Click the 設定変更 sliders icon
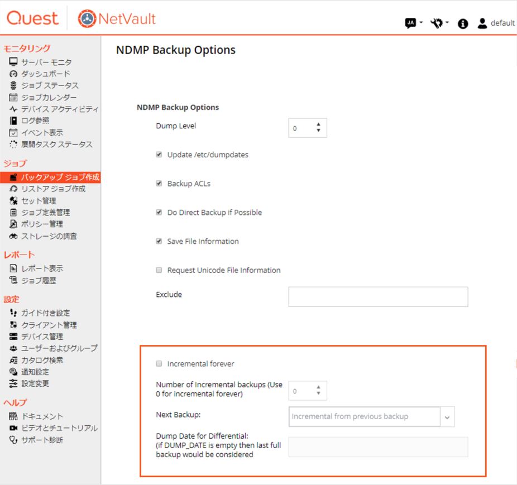This screenshot has height=485, width=517. [x=13, y=383]
